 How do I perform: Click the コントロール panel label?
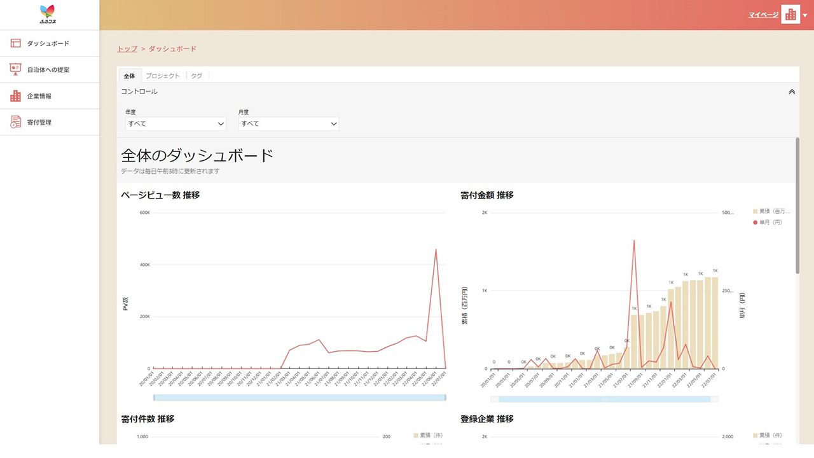[139, 92]
